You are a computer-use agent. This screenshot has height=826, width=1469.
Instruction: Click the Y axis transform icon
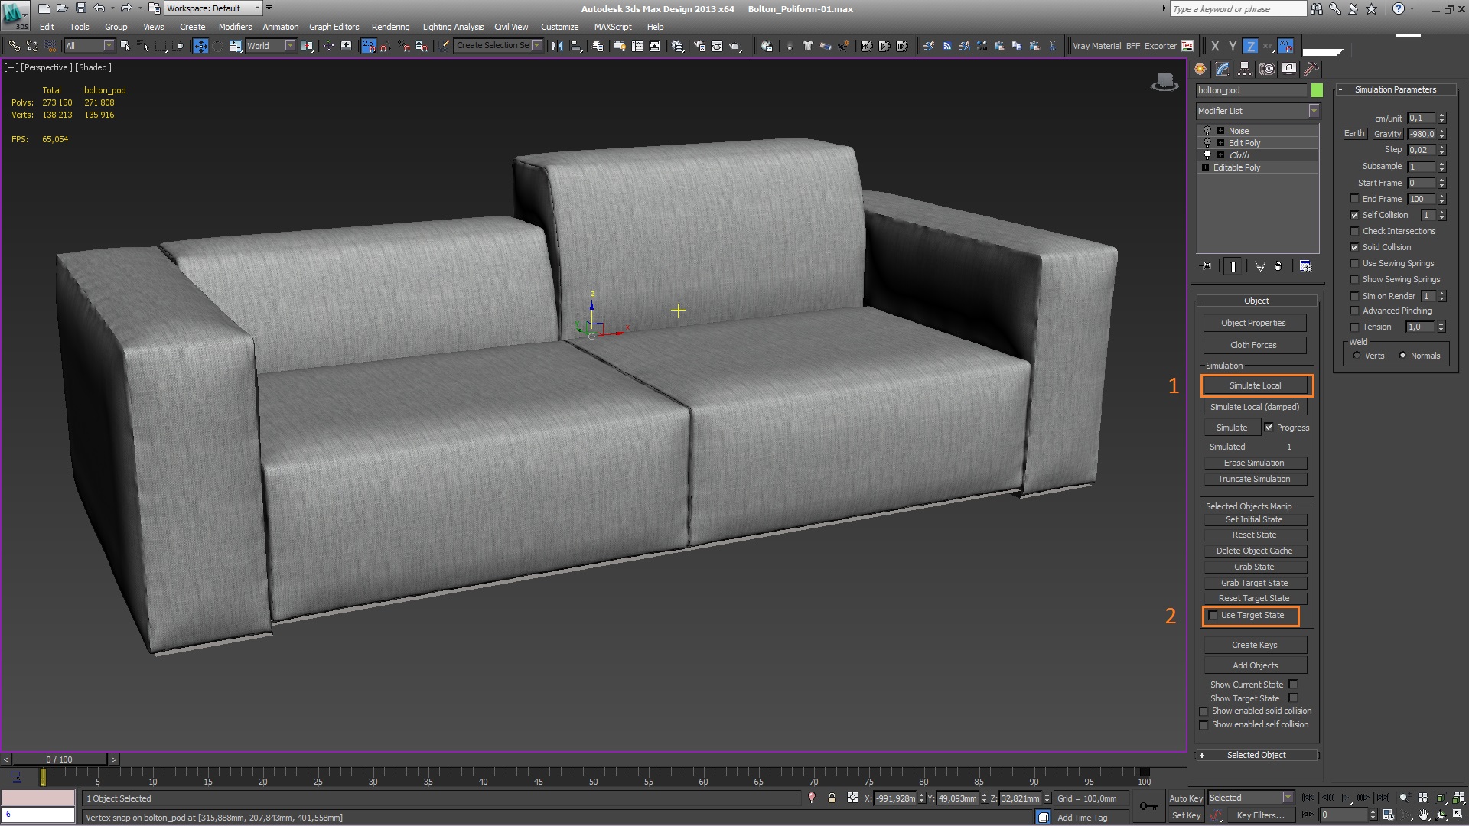pyautogui.click(x=1232, y=45)
